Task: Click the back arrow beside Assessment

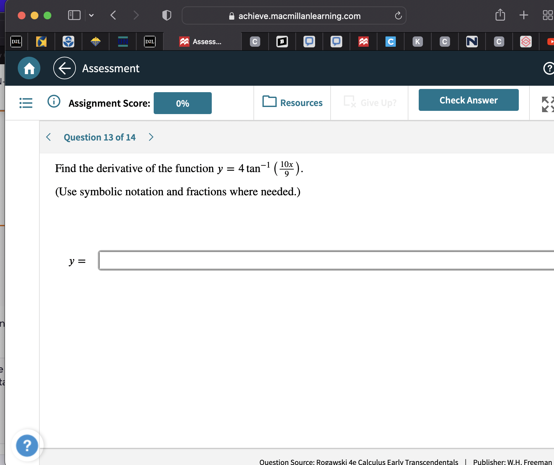Action: pyautogui.click(x=64, y=68)
